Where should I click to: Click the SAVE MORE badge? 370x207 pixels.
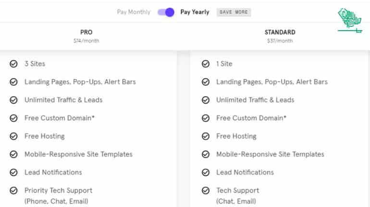[234, 12]
